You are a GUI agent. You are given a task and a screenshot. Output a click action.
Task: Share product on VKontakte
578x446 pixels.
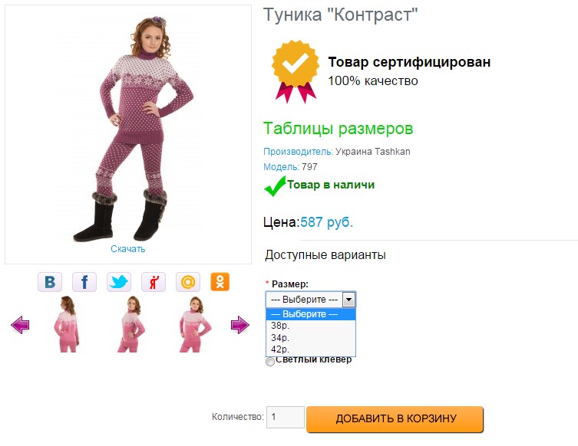(50, 282)
